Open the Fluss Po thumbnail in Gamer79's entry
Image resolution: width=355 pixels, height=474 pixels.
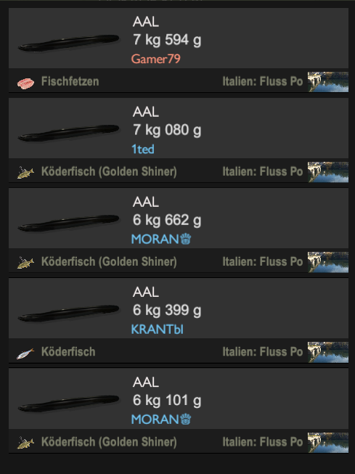[x=328, y=81]
